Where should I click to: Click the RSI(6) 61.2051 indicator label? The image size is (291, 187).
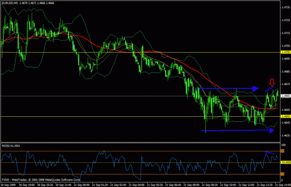click(x=11, y=146)
